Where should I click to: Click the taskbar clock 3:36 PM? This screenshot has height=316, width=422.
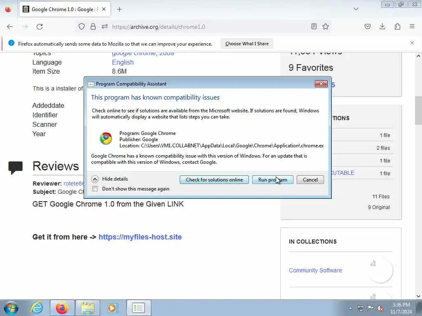[401, 305]
